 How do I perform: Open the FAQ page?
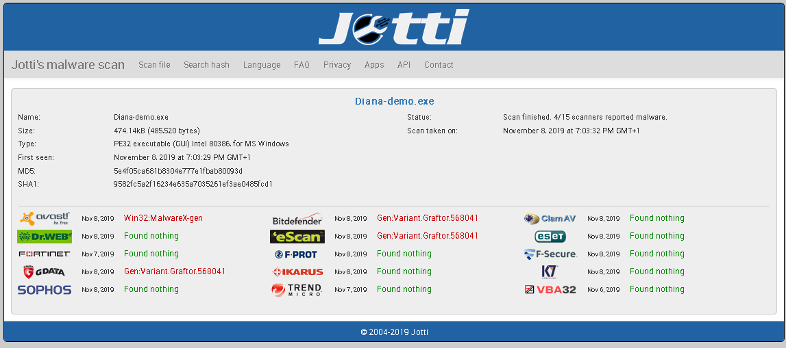[x=302, y=64]
